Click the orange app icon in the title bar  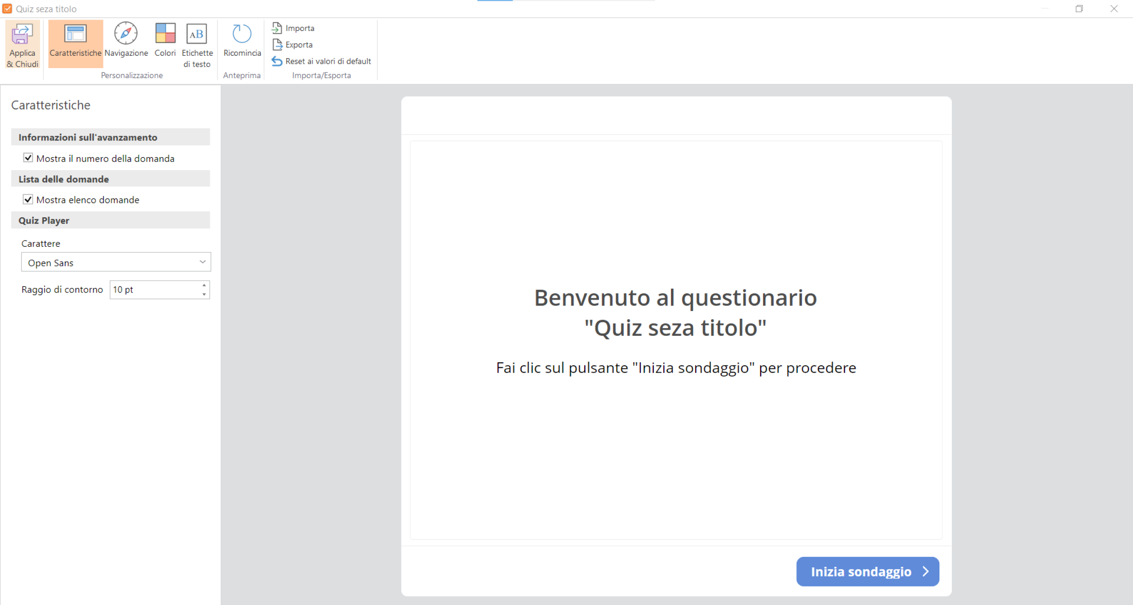[x=7, y=9]
